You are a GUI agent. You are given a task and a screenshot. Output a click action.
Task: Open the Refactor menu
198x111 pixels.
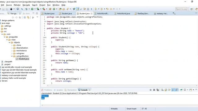point(17,5)
